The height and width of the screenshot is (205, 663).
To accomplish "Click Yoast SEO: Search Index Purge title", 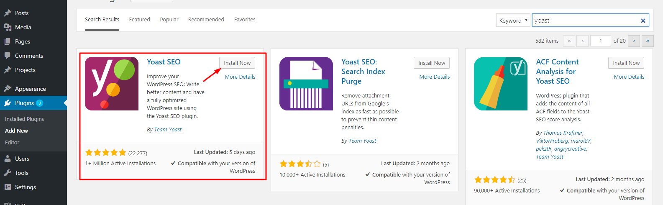I will (x=363, y=72).
